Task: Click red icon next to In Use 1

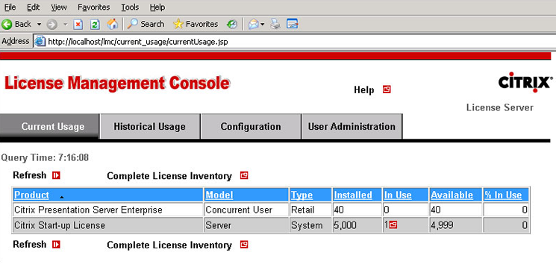Action: (x=393, y=225)
